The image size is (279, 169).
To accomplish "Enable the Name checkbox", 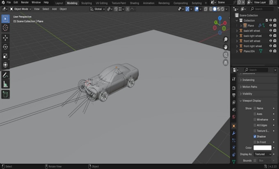I will [255, 109].
